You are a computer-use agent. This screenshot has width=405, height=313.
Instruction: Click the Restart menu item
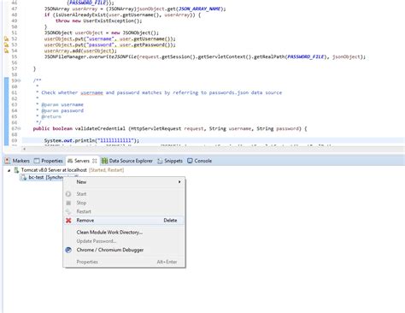click(x=84, y=211)
